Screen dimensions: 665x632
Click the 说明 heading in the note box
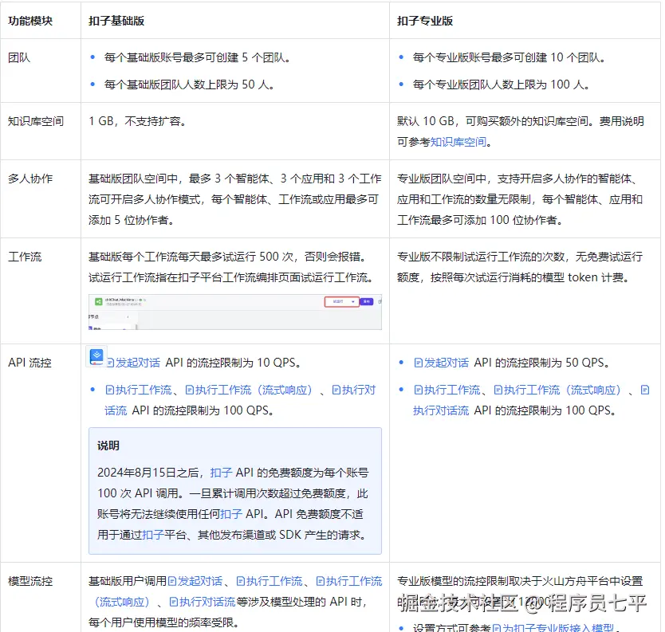pyautogui.click(x=108, y=446)
